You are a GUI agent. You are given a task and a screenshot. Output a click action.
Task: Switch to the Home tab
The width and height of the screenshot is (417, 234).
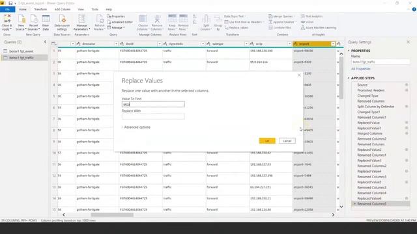point(23,9)
